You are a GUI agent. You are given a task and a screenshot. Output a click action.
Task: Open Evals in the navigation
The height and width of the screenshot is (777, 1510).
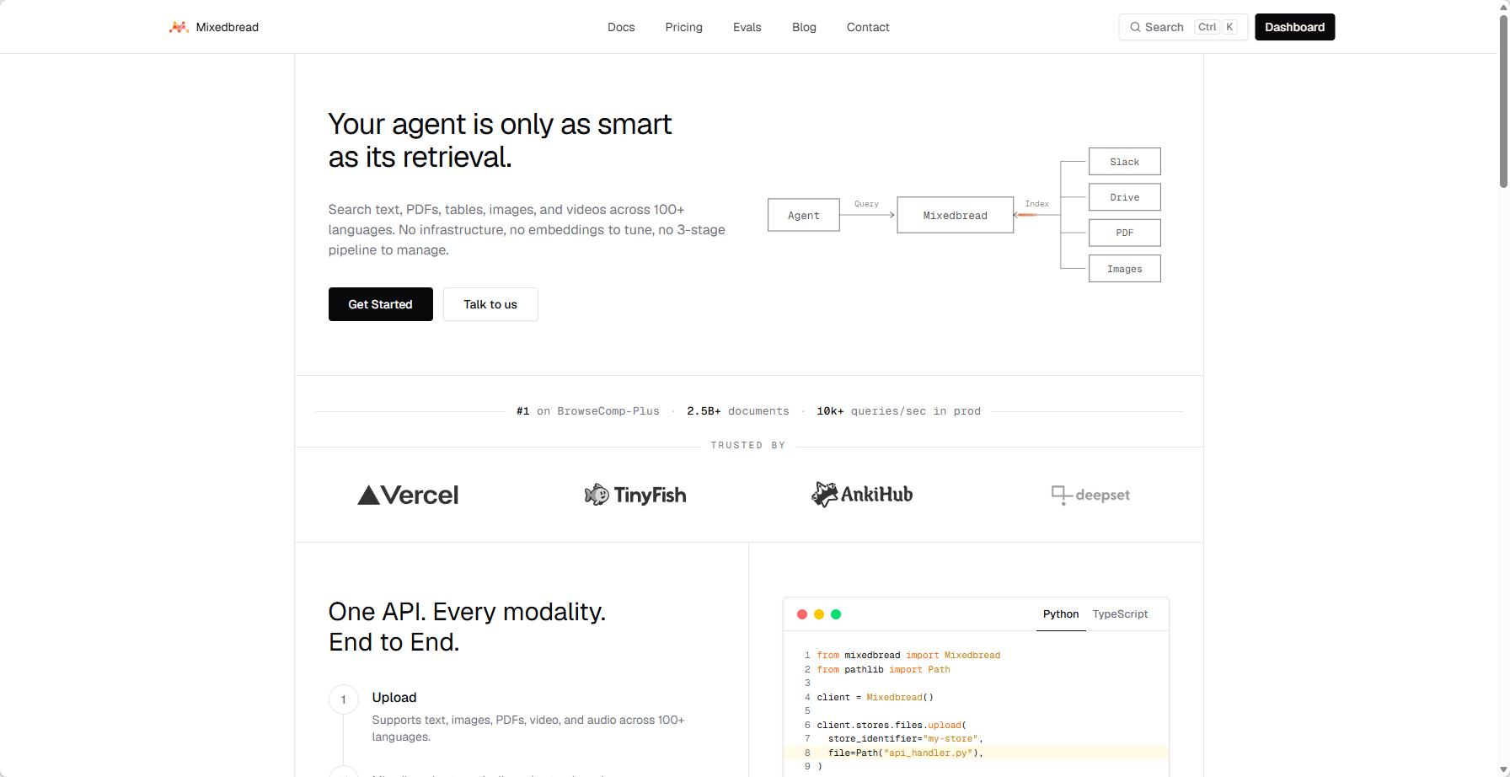tap(747, 27)
